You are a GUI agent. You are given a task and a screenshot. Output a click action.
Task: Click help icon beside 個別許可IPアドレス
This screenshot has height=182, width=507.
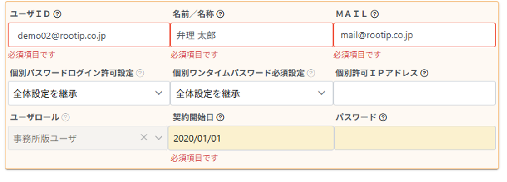pos(424,73)
